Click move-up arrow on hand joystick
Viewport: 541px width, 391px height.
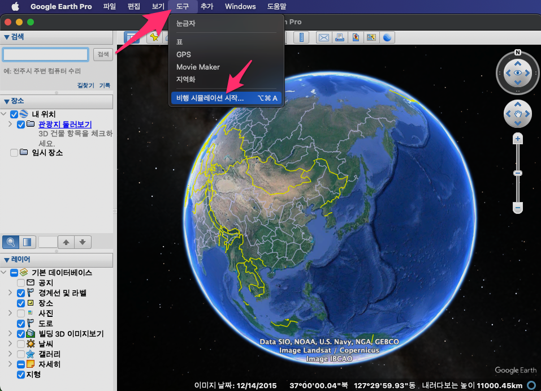(517, 104)
